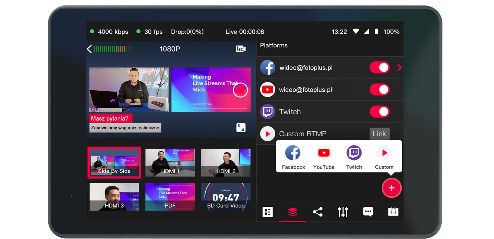Viewport: 494px width, 239px height.
Task: Tap the camera feed in the preview
Action: click(x=129, y=90)
